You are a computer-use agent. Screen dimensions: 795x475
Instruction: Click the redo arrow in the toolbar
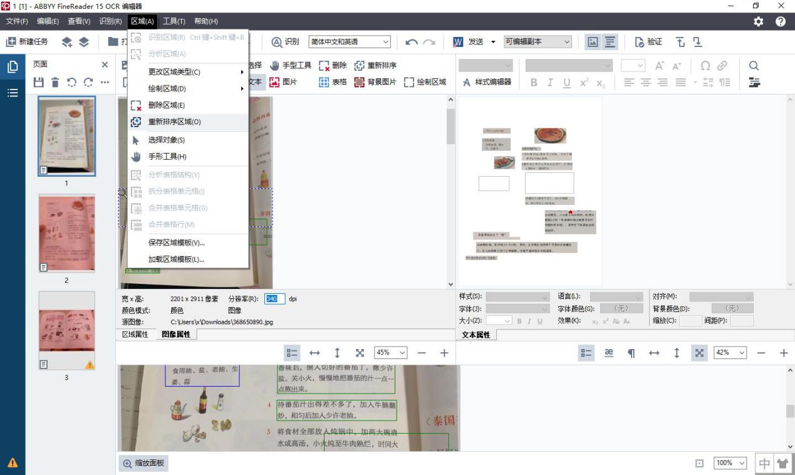(x=429, y=42)
